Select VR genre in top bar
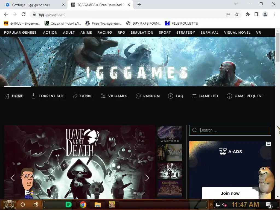Image resolution: width=280 pixels, height=210 pixels. coord(258,33)
